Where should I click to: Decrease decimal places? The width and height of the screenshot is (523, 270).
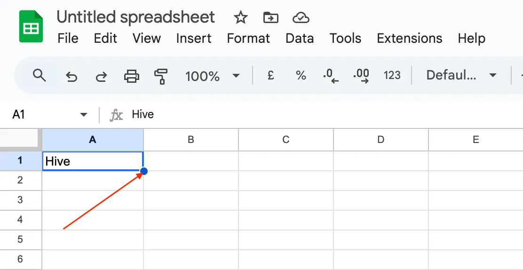tap(331, 76)
